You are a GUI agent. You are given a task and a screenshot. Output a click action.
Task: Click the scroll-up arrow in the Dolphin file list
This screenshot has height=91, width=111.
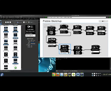tap(22, 26)
